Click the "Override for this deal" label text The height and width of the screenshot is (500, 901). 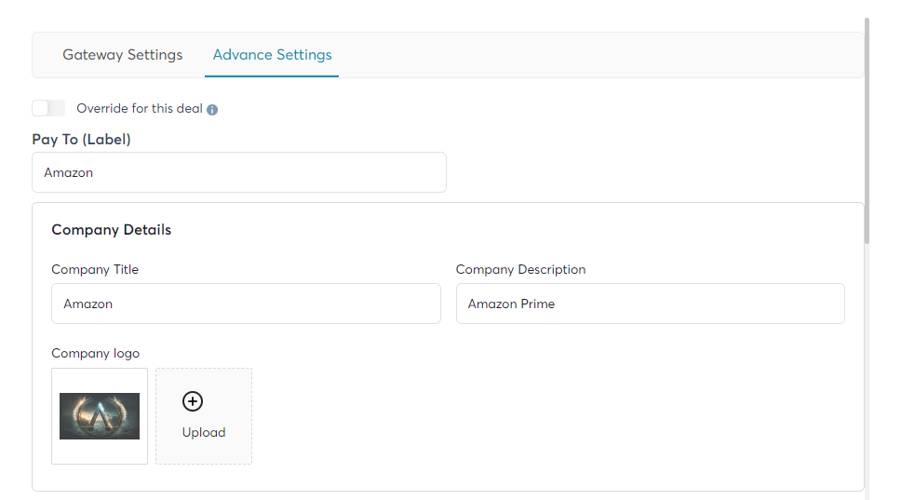click(140, 108)
